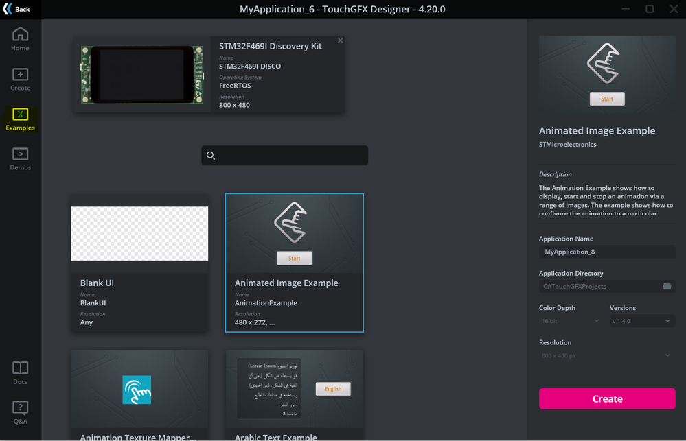Go back using the Back chevron icon
Screen dimensions: 686x441
8,9
